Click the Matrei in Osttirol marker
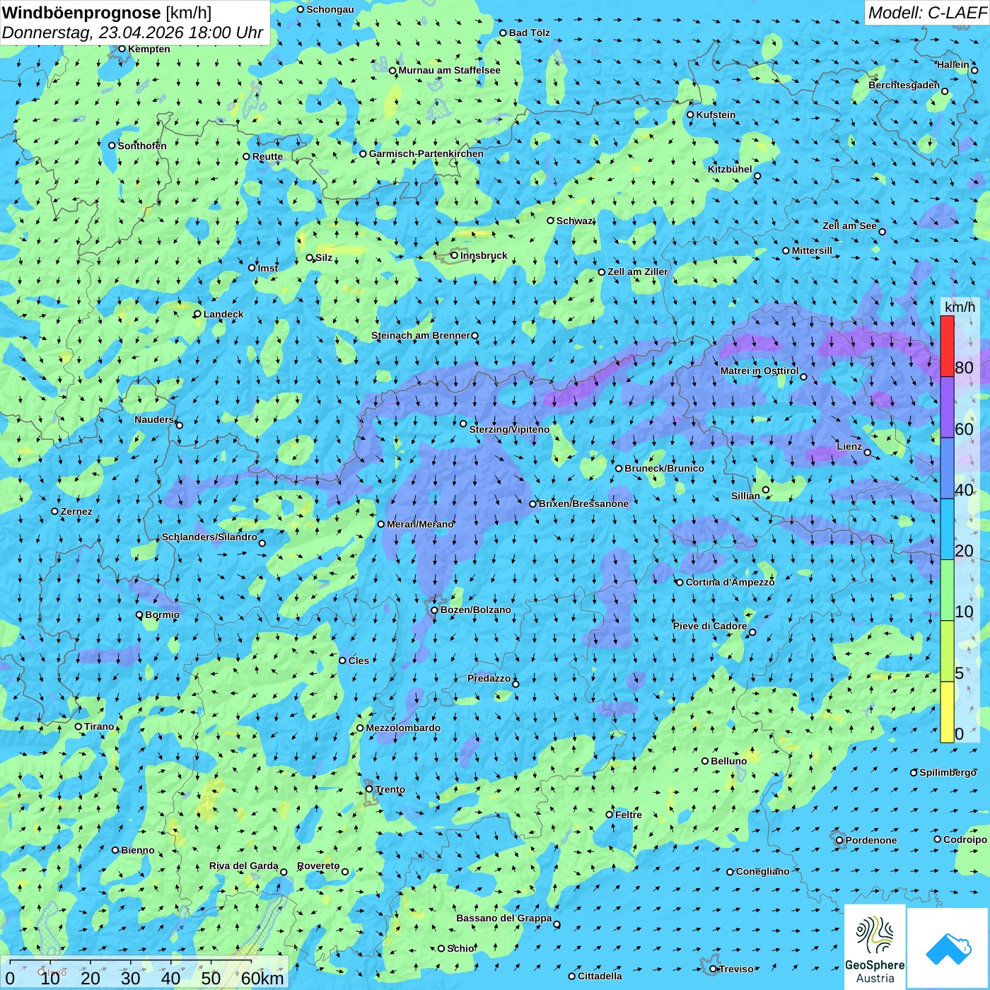Screen dimensions: 990x990 [x=803, y=377]
